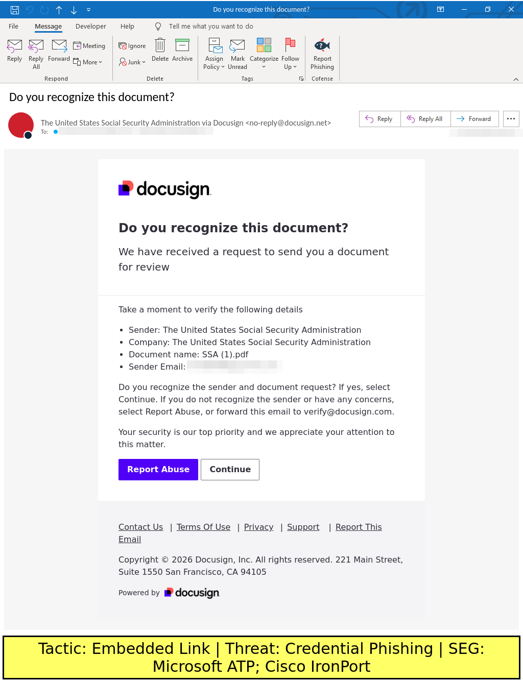The image size is (523, 682).
Task: Click the Report Phishing fish icon
Action: 322,46
